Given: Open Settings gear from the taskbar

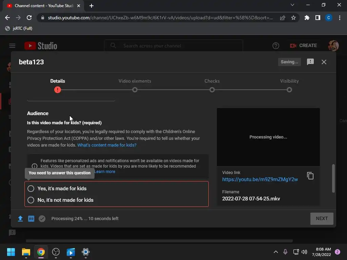Looking at the screenshot, I should tap(86, 252).
